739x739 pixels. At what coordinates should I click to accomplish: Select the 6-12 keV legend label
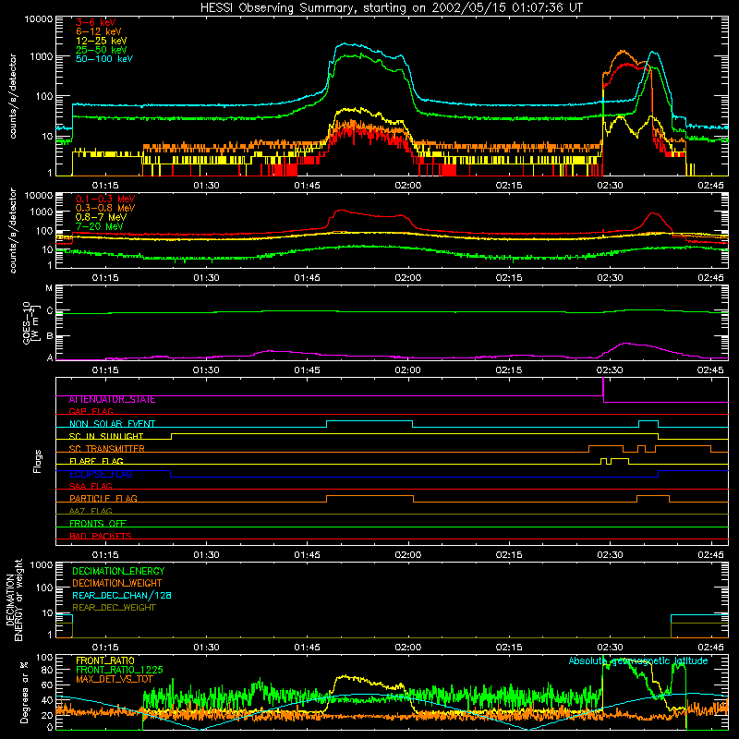[99, 31]
